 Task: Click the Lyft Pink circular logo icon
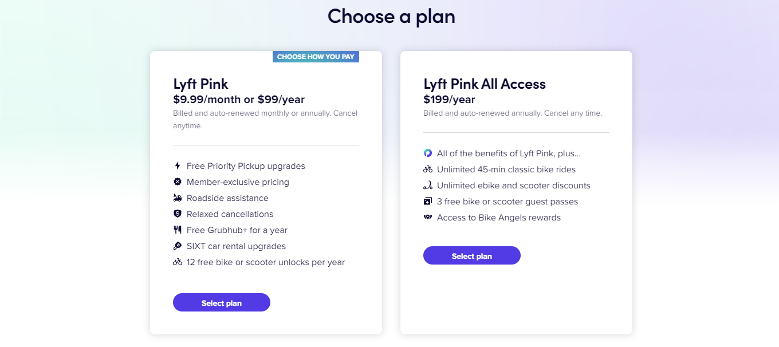[428, 153]
